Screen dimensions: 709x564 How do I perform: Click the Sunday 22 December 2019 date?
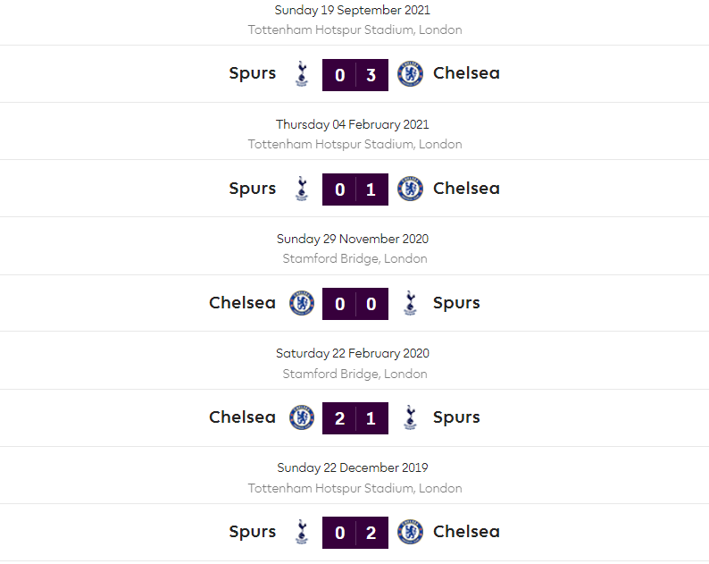click(352, 467)
